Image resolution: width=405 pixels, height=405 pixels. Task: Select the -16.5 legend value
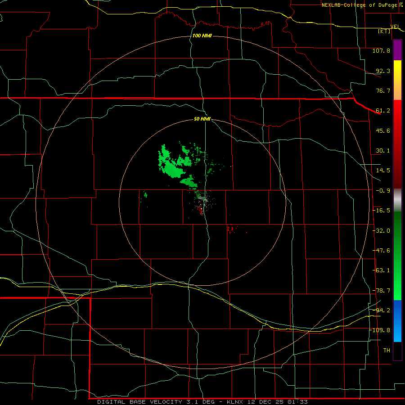[381, 211]
